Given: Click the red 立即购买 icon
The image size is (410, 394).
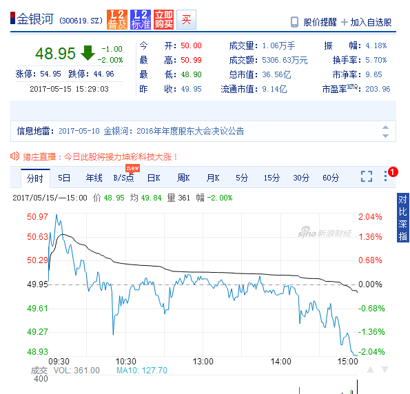Looking at the screenshot, I should click(164, 19).
